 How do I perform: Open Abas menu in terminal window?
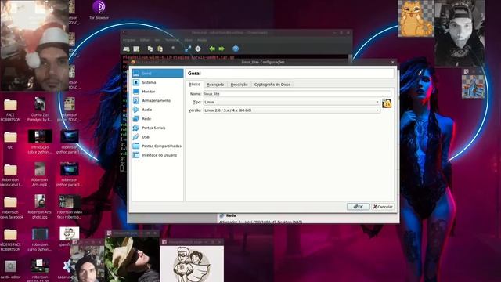[x=188, y=40]
